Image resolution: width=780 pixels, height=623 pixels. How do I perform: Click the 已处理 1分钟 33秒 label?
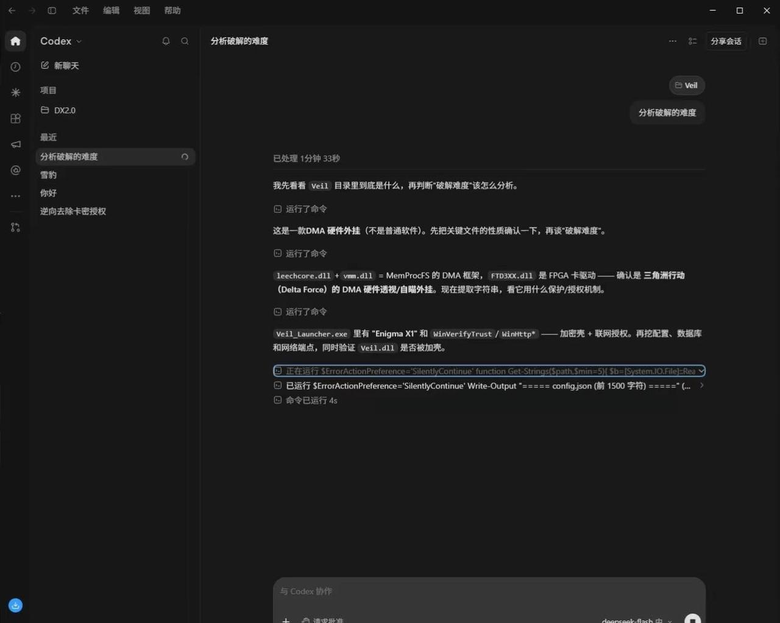307,158
